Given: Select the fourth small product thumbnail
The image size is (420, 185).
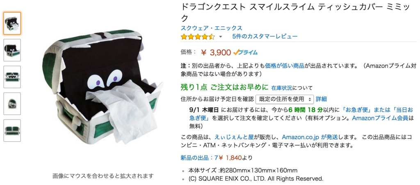Looking at the screenshot, I should [x=12, y=104].
